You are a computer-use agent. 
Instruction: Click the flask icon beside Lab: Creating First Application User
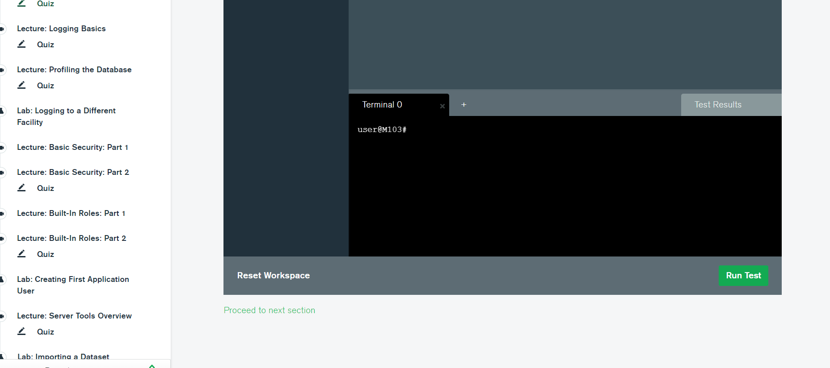click(2, 280)
